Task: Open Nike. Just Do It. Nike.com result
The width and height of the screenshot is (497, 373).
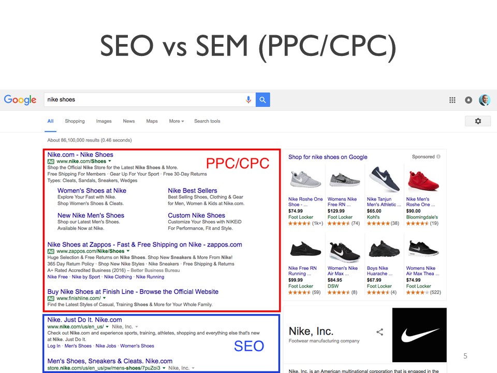Action: coord(84,320)
